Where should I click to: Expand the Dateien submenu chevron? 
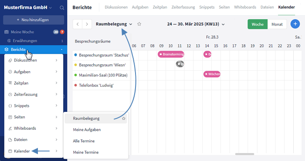click(56, 139)
